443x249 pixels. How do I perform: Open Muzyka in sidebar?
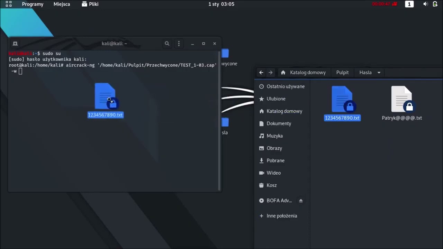(282, 136)
